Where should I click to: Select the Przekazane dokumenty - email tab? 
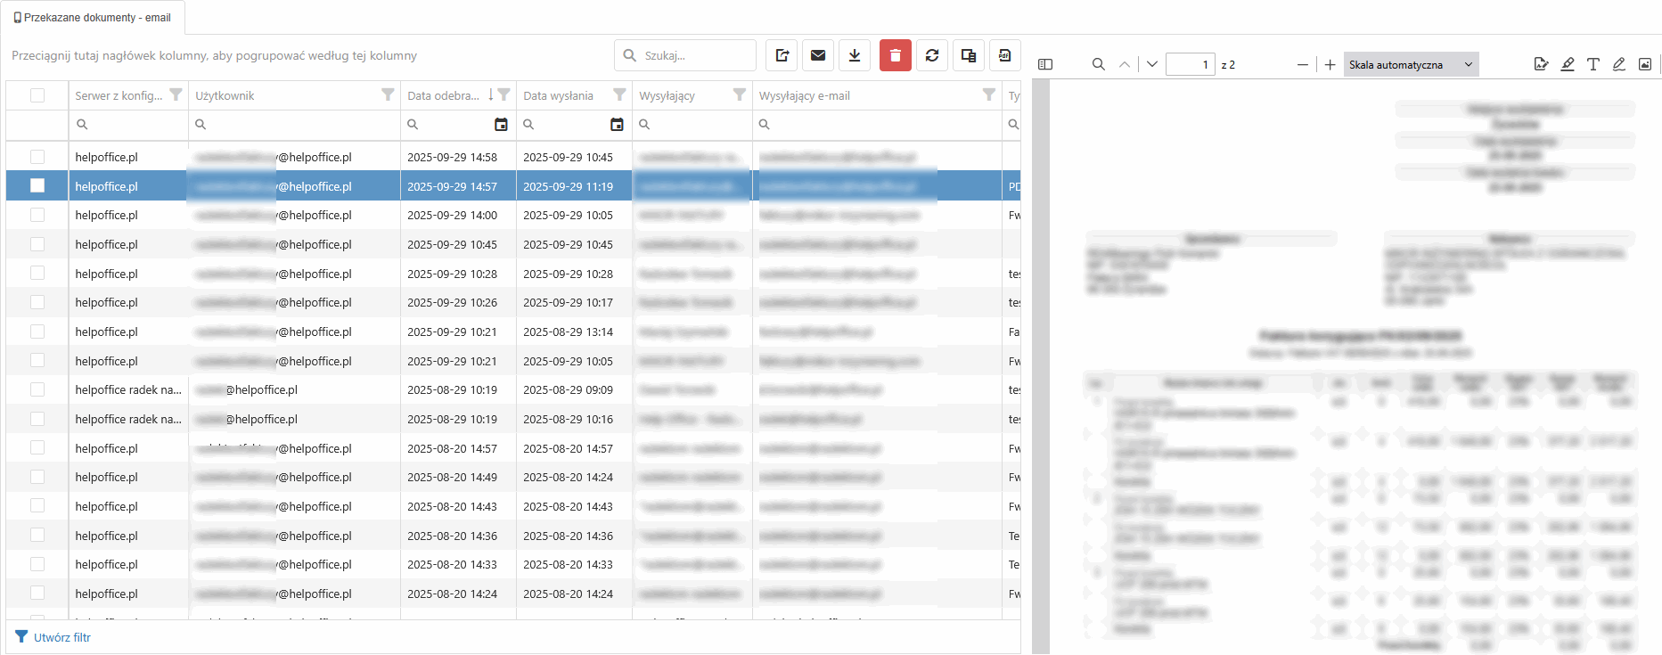[x=93, y=18]
